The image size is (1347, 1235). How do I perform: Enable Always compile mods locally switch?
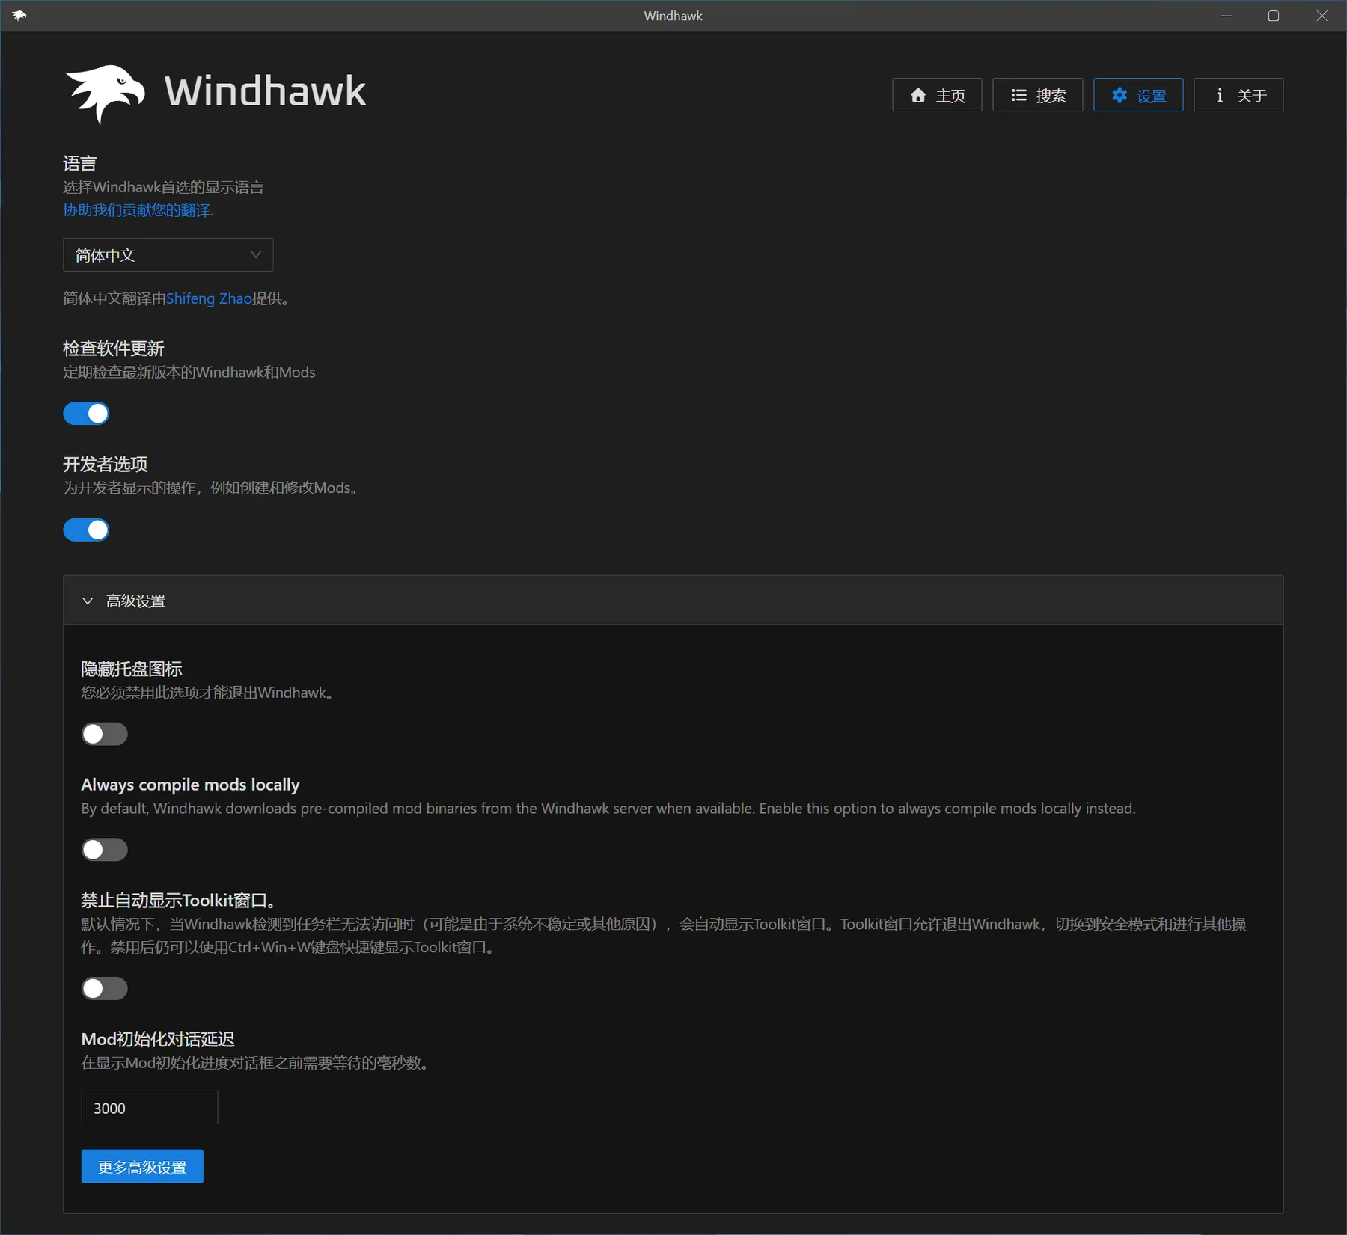tap(104, 850)
